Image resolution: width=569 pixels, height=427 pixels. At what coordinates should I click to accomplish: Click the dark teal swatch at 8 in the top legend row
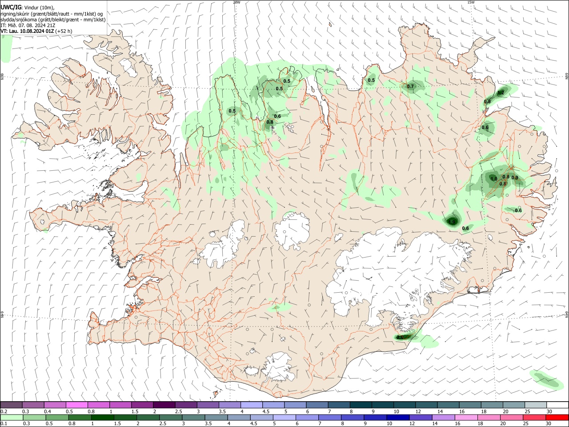(x=361, y=405)
